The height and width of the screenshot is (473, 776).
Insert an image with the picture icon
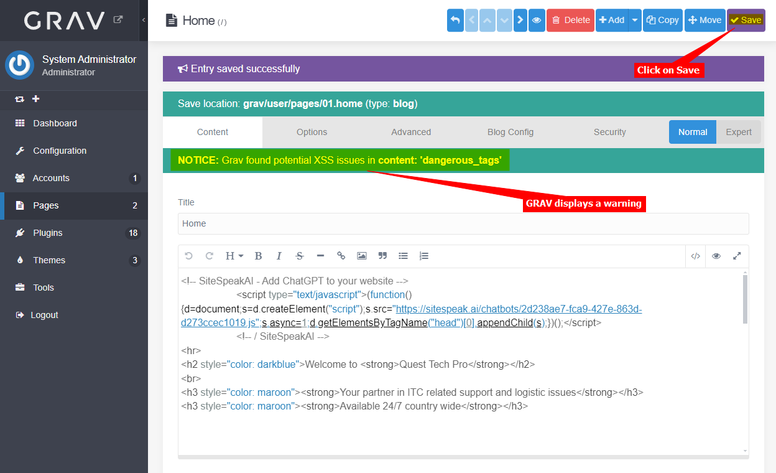[x=362, y=256]
